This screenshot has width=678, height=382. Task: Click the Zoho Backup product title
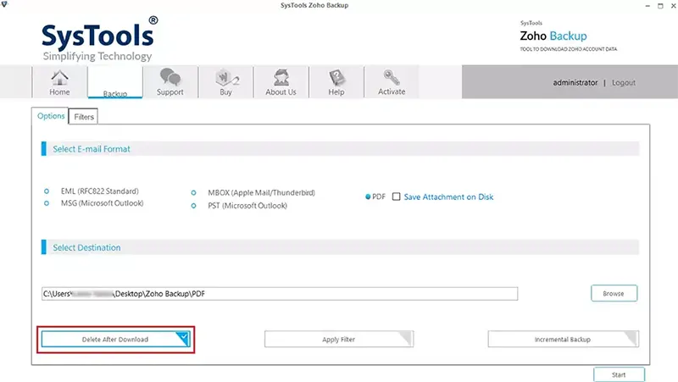click(x=553, y=36)
